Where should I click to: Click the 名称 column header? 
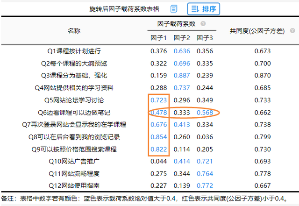(74, 31)
